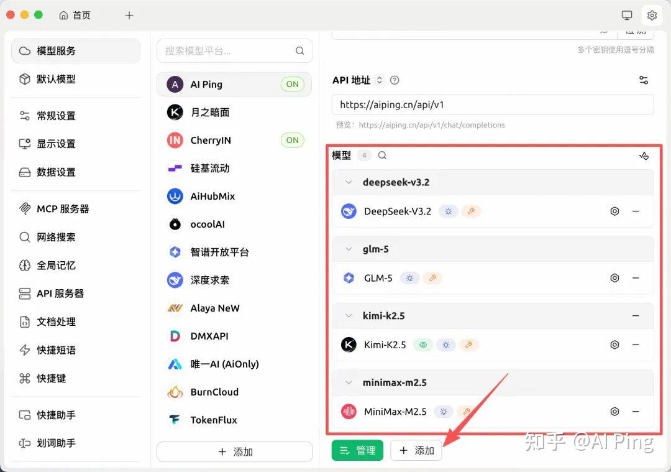Open MCP 服务器 settings
Screen dimensions: 671x472
point(76,209)
